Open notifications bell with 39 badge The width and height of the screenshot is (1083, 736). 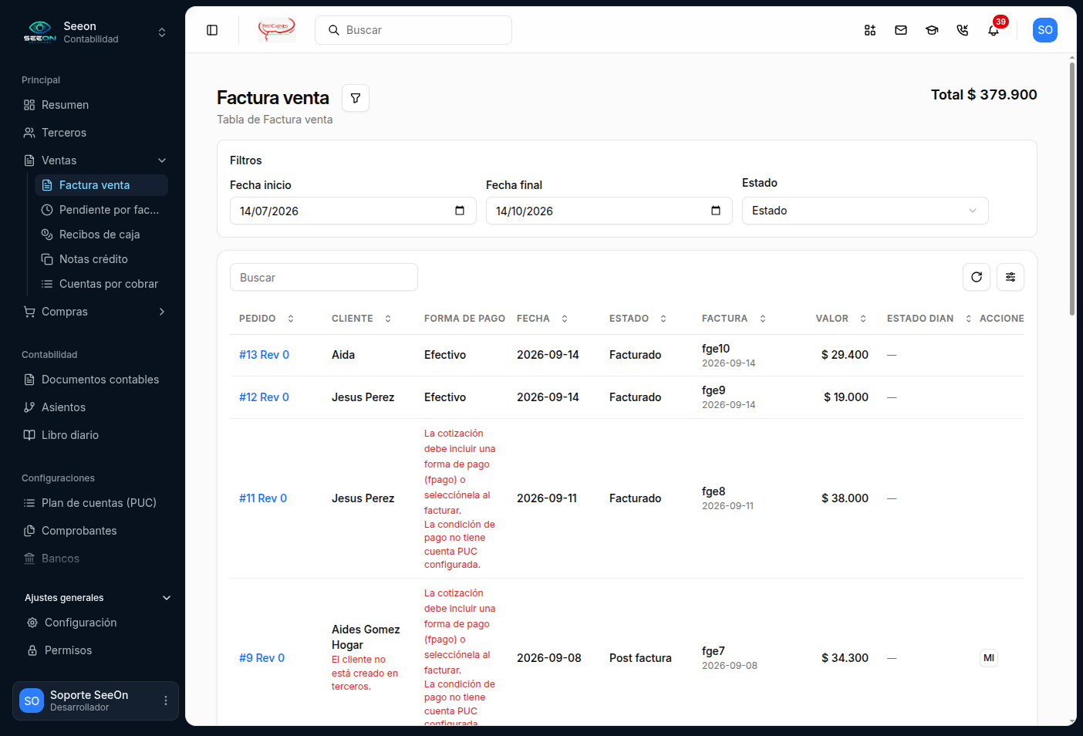(x=994, y=30)
